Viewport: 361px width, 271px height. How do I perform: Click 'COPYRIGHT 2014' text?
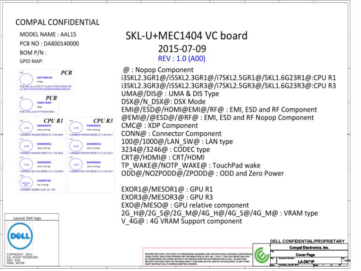pos(19,255)
